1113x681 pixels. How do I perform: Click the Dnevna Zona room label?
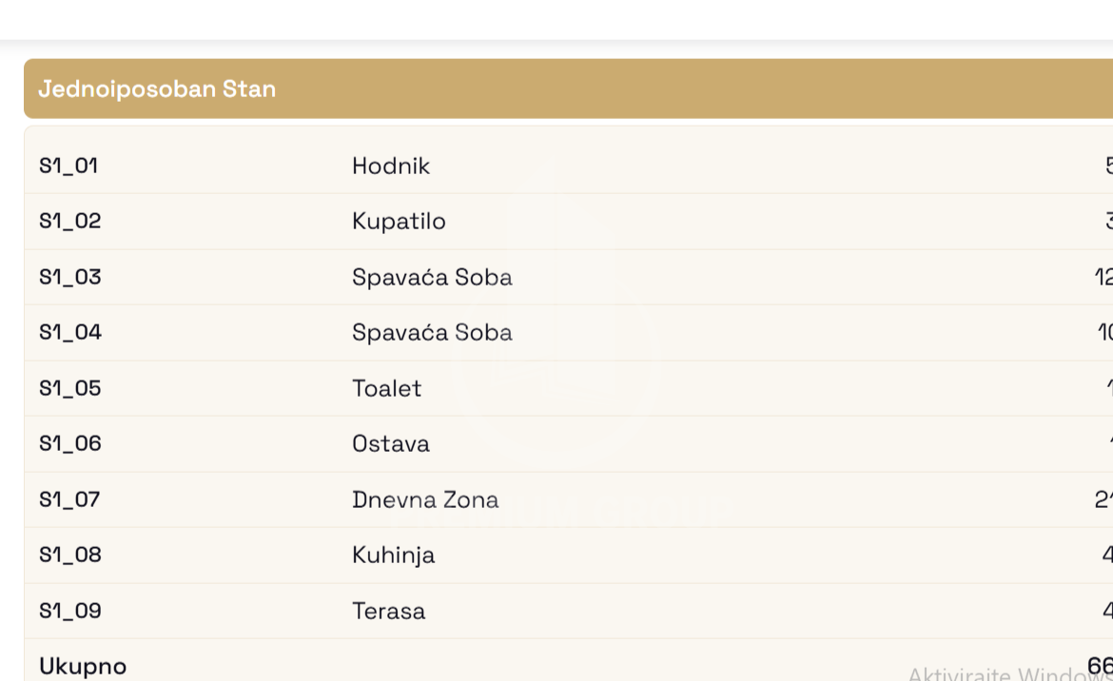pyautogui.click(x=425, y=499)
